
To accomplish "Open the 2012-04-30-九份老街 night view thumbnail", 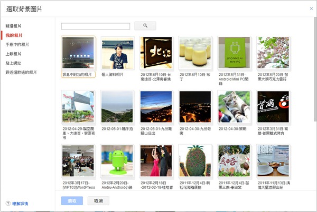I will [195, 107].
